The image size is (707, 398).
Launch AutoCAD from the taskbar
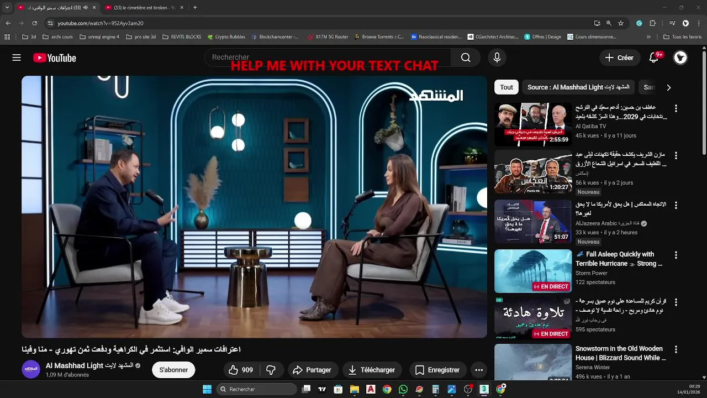[x=371, y=389]
